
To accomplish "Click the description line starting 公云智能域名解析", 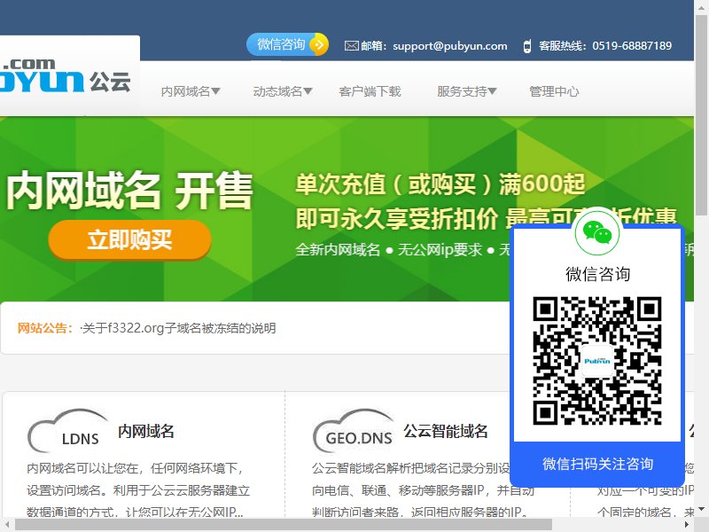I will point(410,468).
